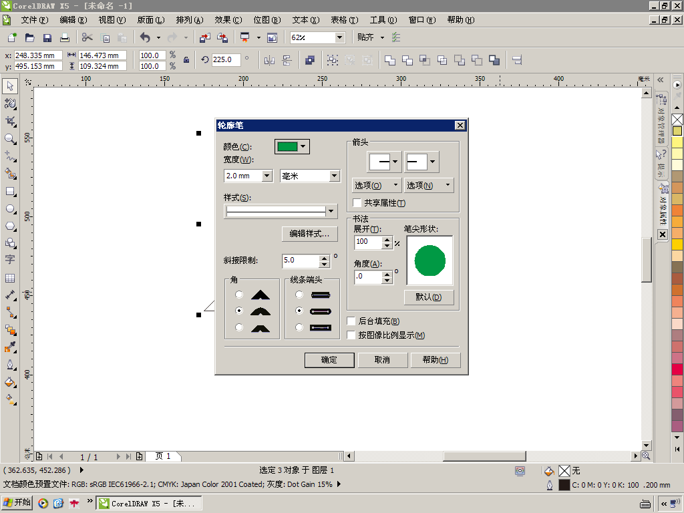684x513 pixels.
Task: Open the 效果 menu
Action: click(x=228, y=20)
